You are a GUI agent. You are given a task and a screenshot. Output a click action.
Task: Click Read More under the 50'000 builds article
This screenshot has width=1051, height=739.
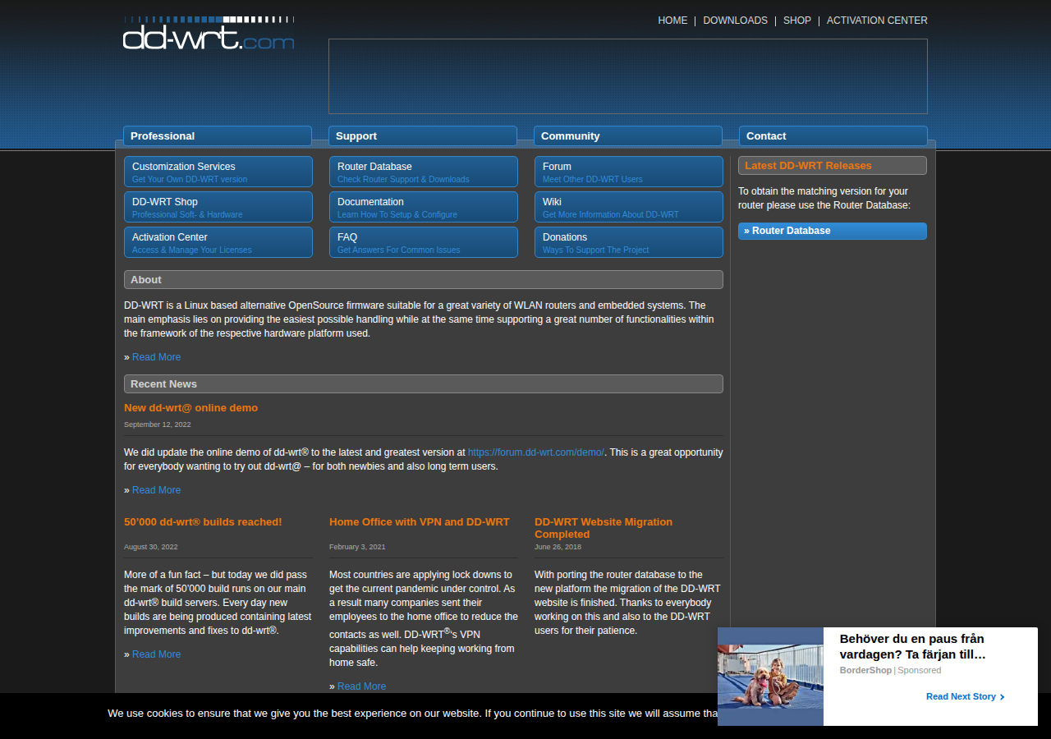coord(156,654)
